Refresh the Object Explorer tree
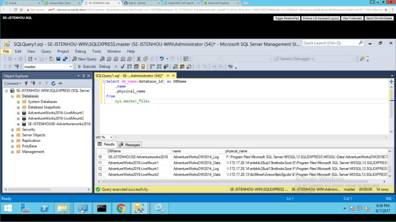This screenshot has height=222, width=396. 53,83
